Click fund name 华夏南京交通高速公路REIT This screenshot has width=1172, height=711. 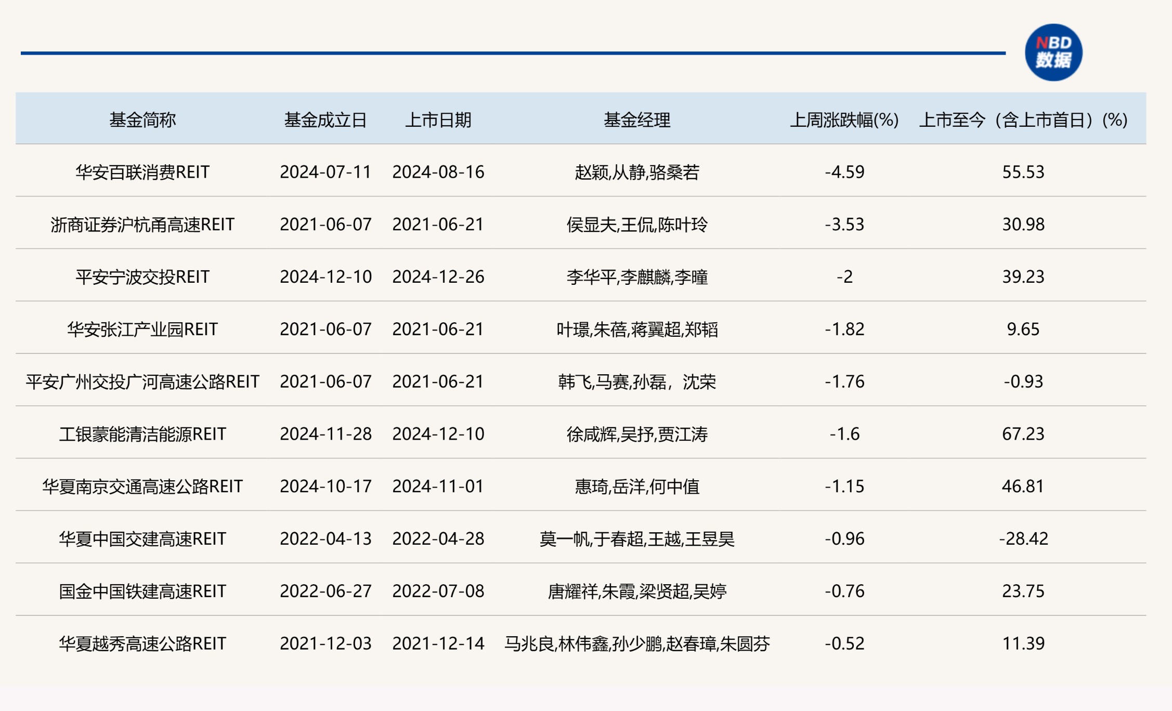click(x=142, y=486)
